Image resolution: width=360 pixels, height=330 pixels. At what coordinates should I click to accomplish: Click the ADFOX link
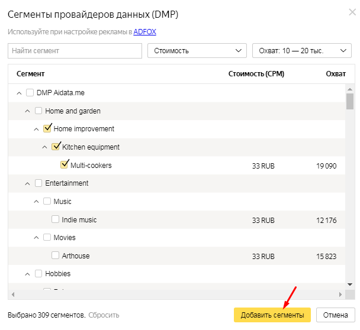click(x=144, y=32)
